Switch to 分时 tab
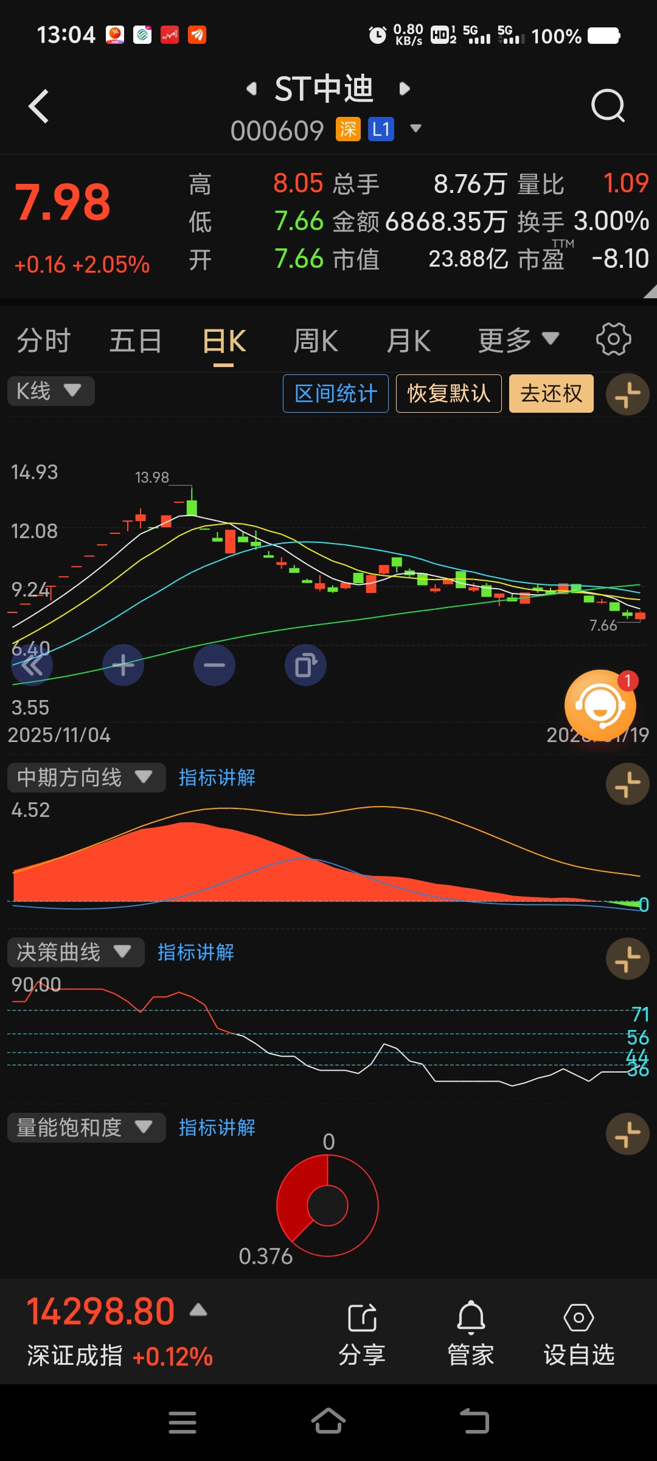The image size is (657, 1461). (x=44, y=340)
